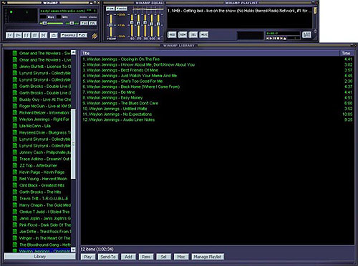Click the volume slider in main window

tap(52, 23)
